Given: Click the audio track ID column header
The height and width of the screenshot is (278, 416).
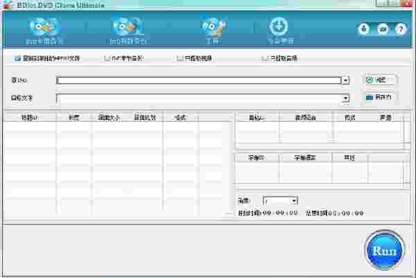Looking at the screenshot, I should [x=257, y=118].
